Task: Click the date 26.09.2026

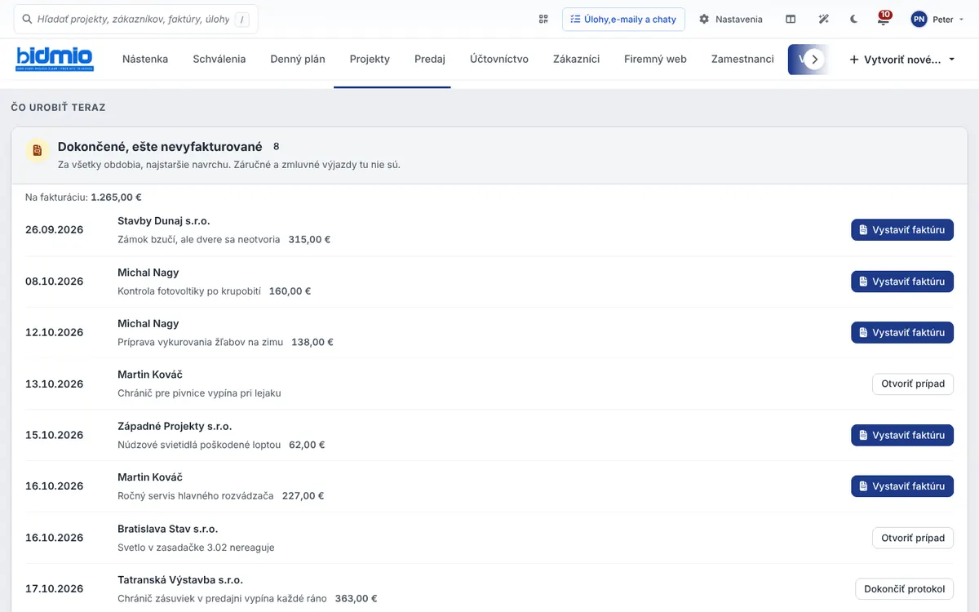Action: pyautogui.click(x=55, y=230)
